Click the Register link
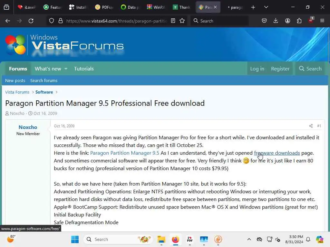This screenshot has height=247, width=330. click(280, 69)
